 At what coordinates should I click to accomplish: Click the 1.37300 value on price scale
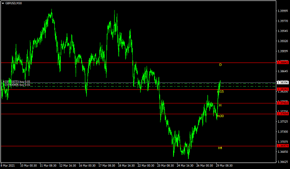pyautogui.click(x=283, y=132)
